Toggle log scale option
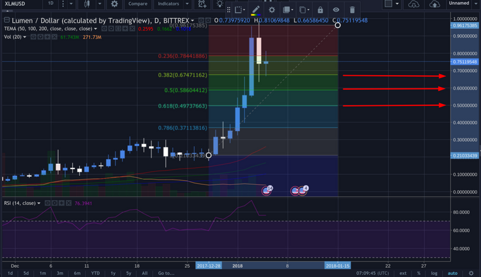The image size is (481, 277). coord(434,273)
